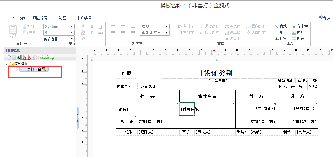Insert a rectangle shape (矩形)
The height and width of the screenshot is (157, 333).
pyautogui.click(x=280, y=32)
